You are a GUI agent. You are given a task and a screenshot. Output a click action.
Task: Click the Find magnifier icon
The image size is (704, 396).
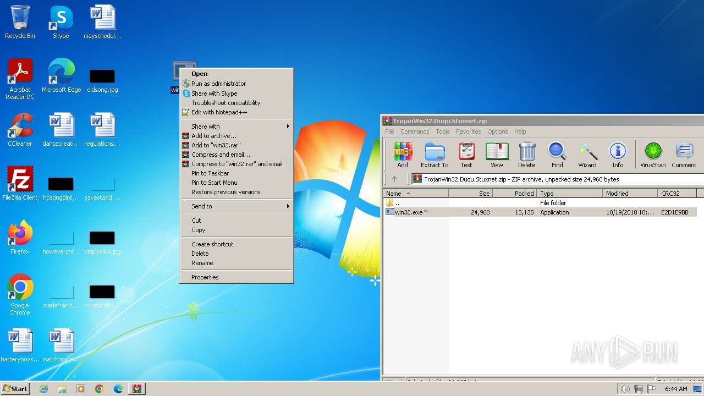point(557,155)
